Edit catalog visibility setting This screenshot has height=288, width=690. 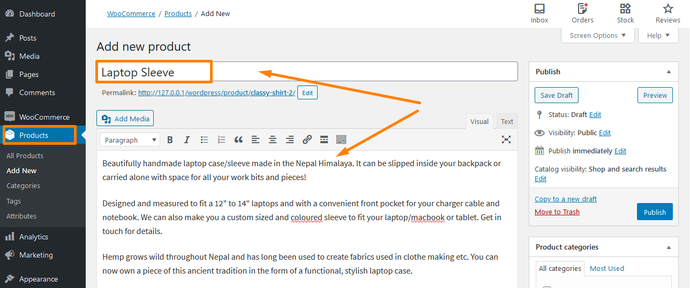(x=541, y=178)
